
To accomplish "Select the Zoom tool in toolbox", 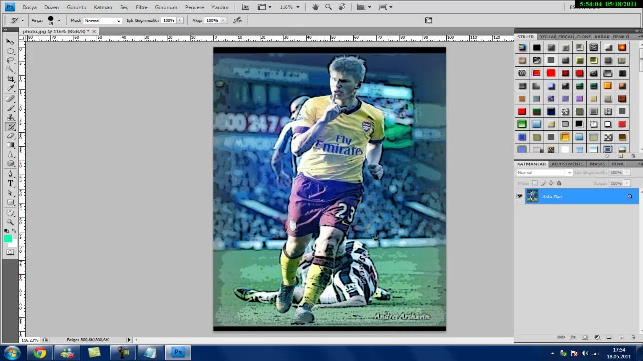I will click(x=10, y=222).
